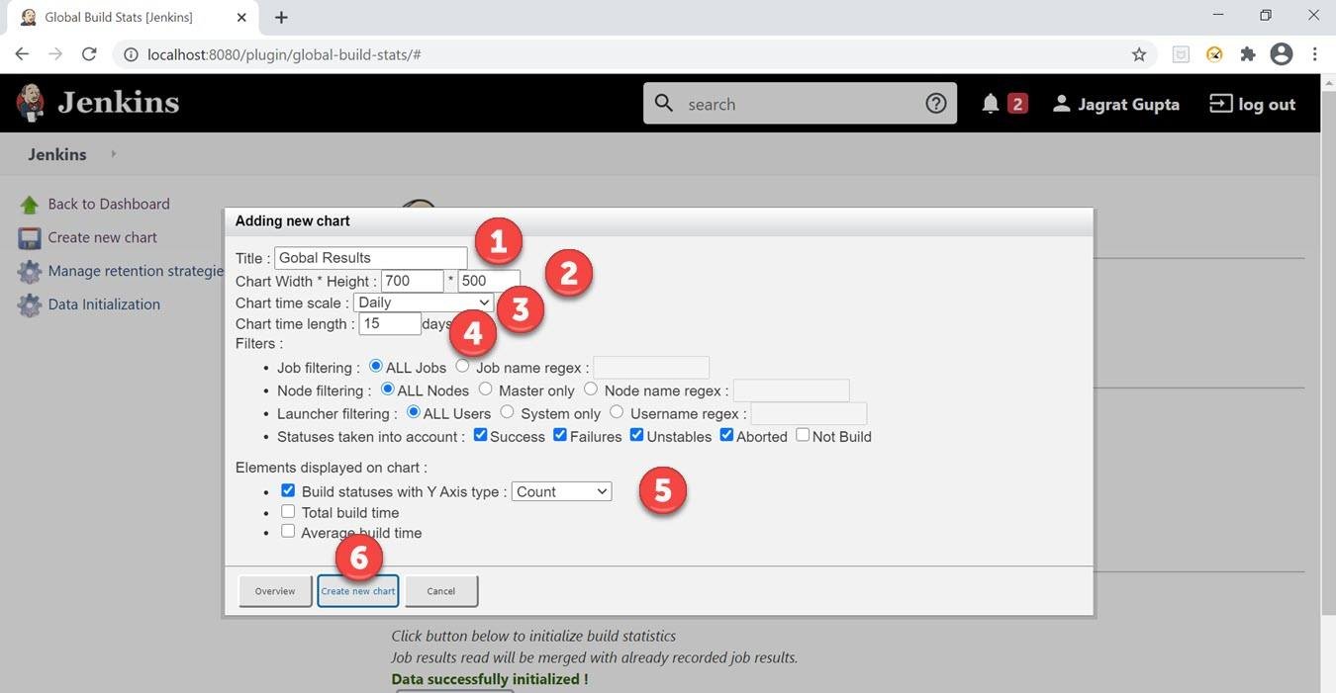This screenshot has width=1336, height=693.
Task: Enable the Average build time checkbox
Action: (288, 531)
